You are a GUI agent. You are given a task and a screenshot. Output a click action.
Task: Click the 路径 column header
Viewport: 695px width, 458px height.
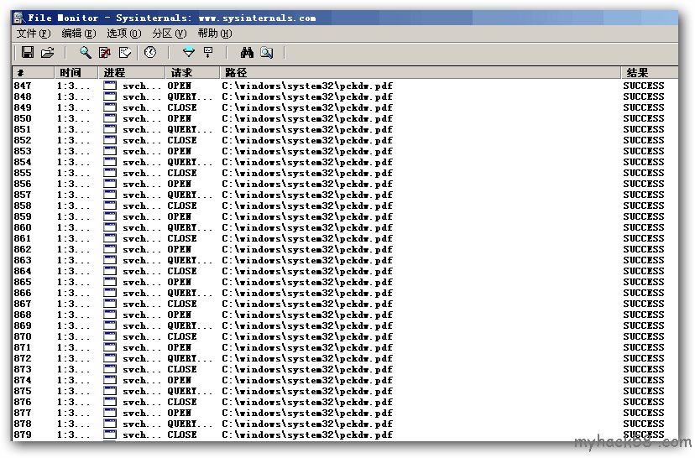coord(421,73)
